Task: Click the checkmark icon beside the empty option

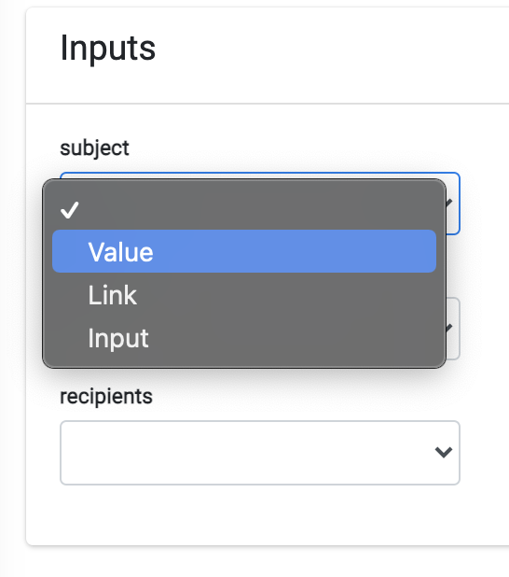Action: point(70,210)
